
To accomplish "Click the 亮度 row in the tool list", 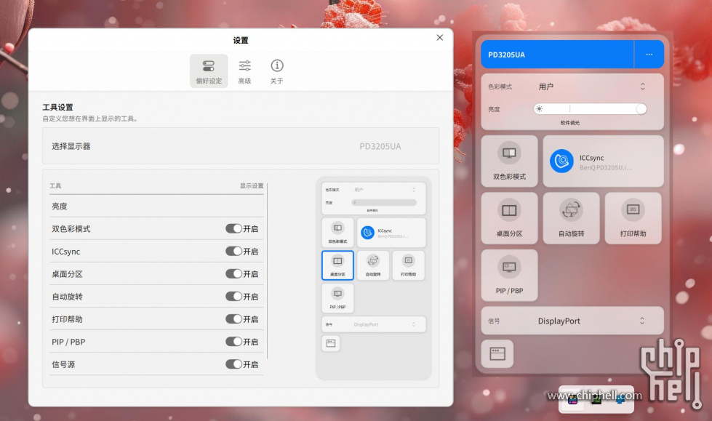I will click(156, 207).
